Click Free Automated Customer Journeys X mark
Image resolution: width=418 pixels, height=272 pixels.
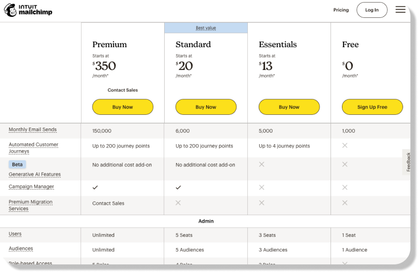[x=345, y=146]
